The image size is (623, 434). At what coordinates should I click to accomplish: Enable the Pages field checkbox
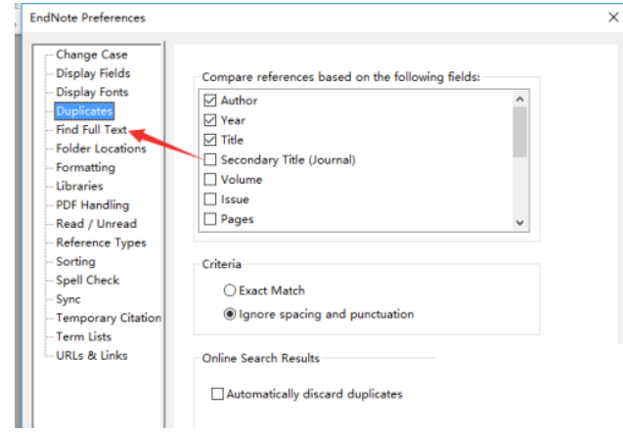tap(210, 219)
